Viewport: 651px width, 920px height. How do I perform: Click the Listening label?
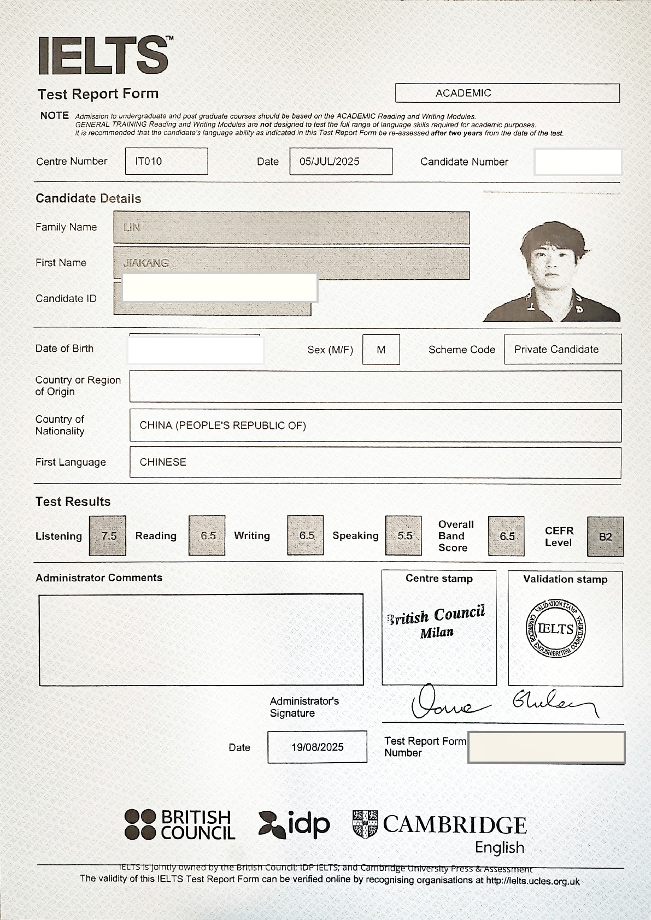tap(58, 536)
